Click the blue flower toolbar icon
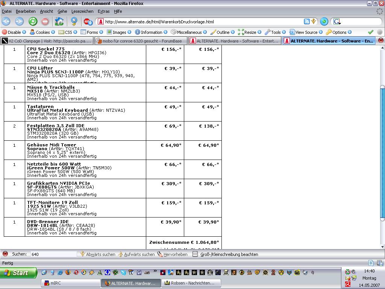Viewport: 385px width, 289px height. pyautogui.click(x=74, y=21)
